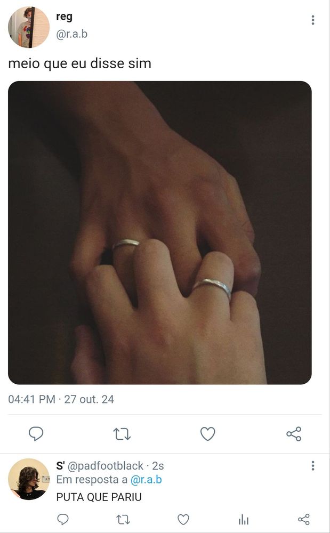Open more options menu on reg's tweet
Image resolution: width=330 pixels, height=533 pixels.
[x=312, y=20]
